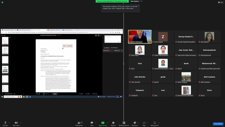225x127 pixels.
Task: Close the shared PDF viewer with the X icon
Action: coord(2,35)
